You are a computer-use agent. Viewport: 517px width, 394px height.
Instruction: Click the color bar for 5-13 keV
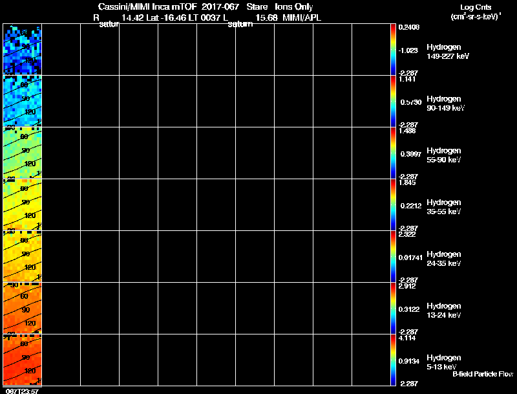[393, 360]
